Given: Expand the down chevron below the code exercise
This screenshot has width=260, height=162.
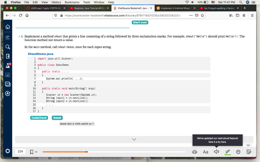Looking at the screenshot, I should (134, 139).
